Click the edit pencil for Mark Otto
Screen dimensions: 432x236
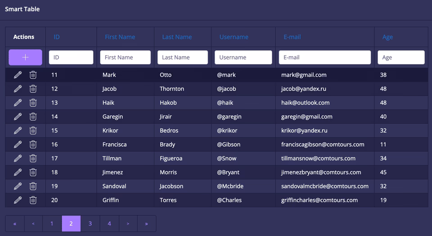point(18,75)
